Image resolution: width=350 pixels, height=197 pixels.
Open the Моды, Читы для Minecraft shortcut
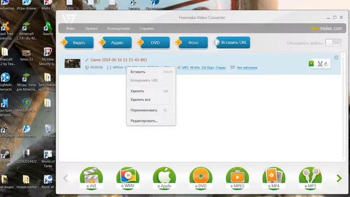[x=27, y=82]
